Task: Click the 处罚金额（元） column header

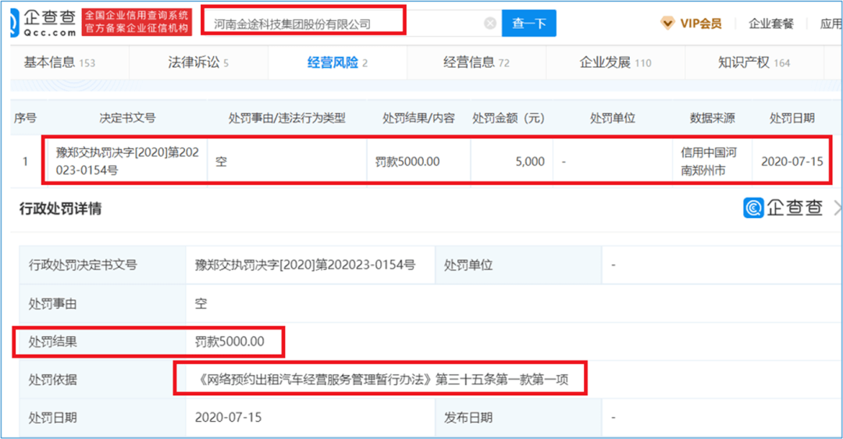Action: click(x=508, y=118)
